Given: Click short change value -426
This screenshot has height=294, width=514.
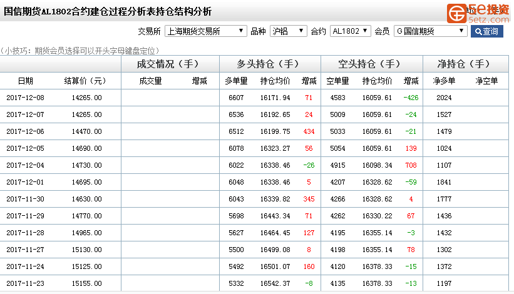Looking at the screenshot, I should pyautogui.click(x=411, y=98).
